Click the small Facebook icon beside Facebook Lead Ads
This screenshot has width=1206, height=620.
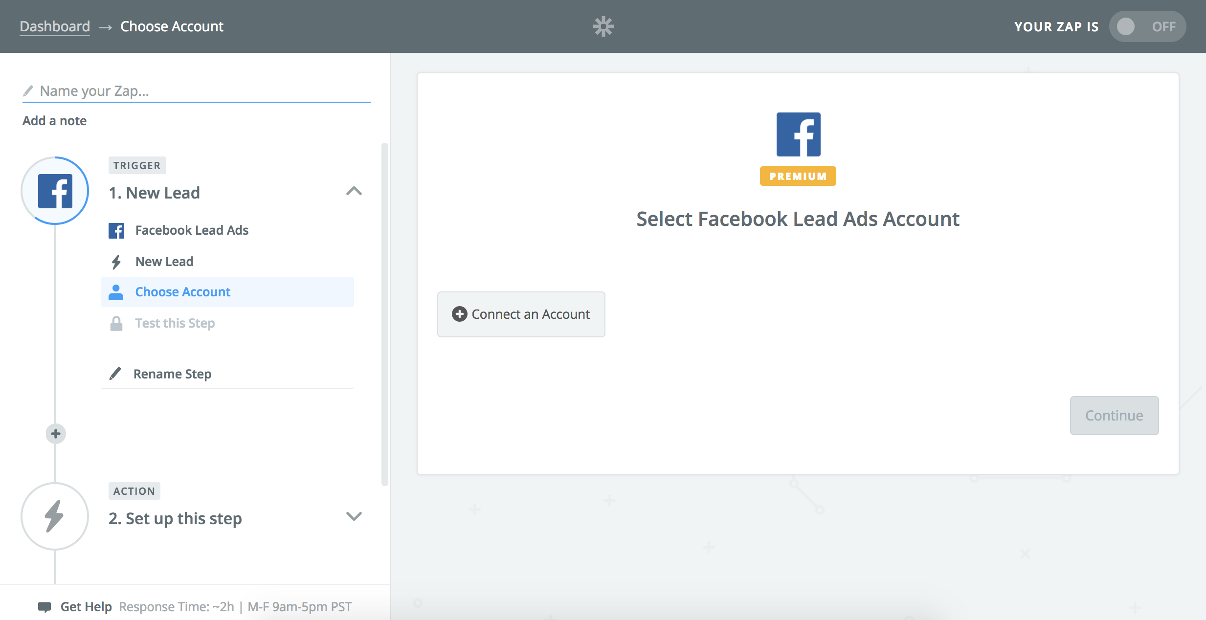pos(116,230)
